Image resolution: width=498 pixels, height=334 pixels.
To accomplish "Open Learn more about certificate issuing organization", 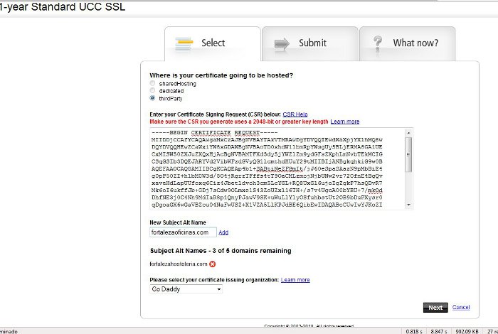I will pos(295,280).
